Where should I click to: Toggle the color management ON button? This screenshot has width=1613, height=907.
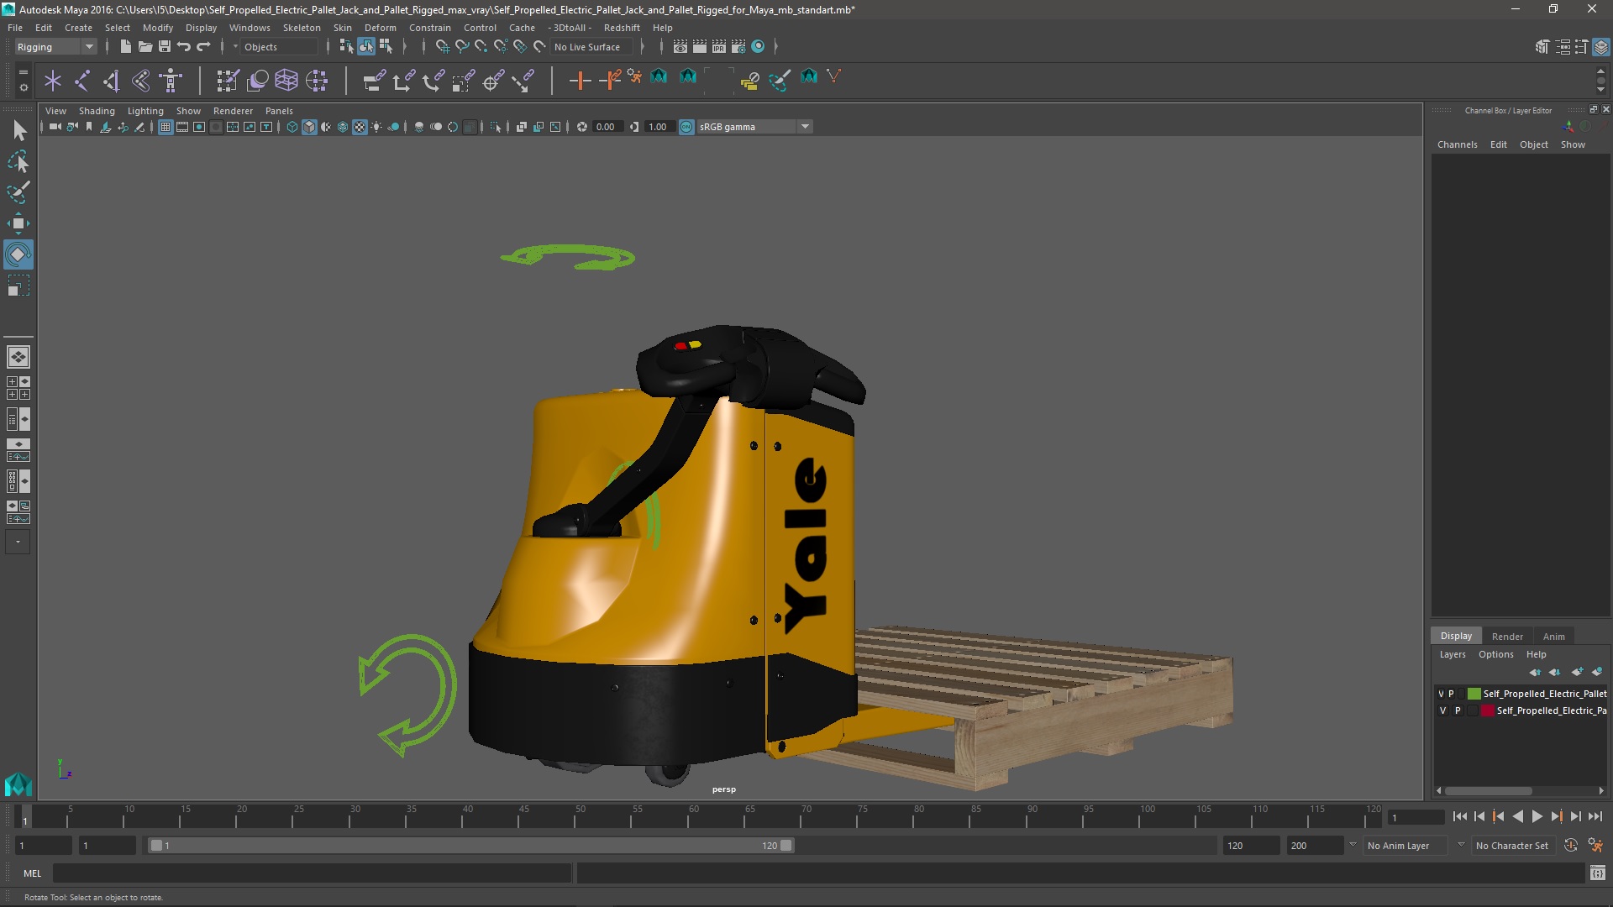point(686,127)
